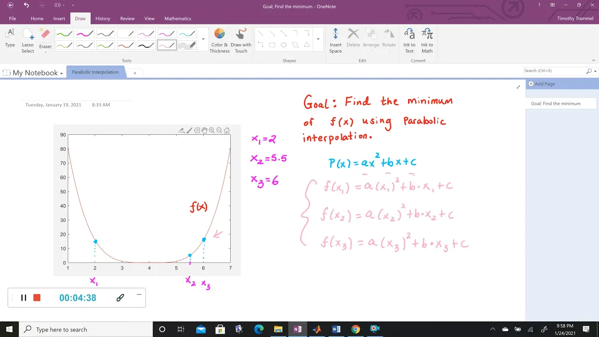Pick the selected pink pen in bottom row
The image size is (599, 337).
click(x=167, y=45)
